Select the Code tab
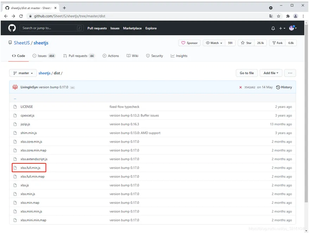This screenshot has width=309, height=233. [x=19, y=56]
